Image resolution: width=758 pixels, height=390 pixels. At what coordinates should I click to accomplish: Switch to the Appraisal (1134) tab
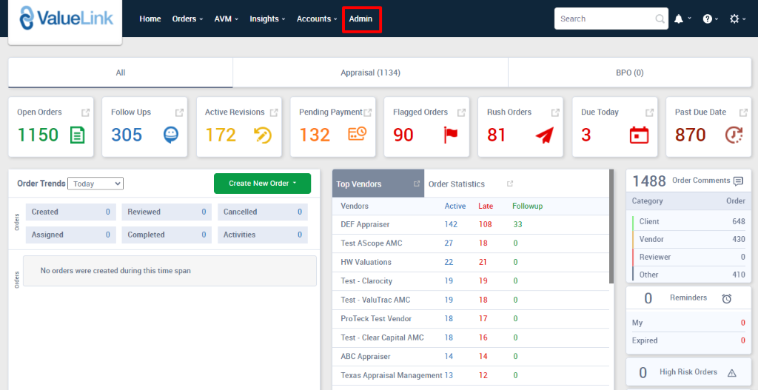(370, 73)
